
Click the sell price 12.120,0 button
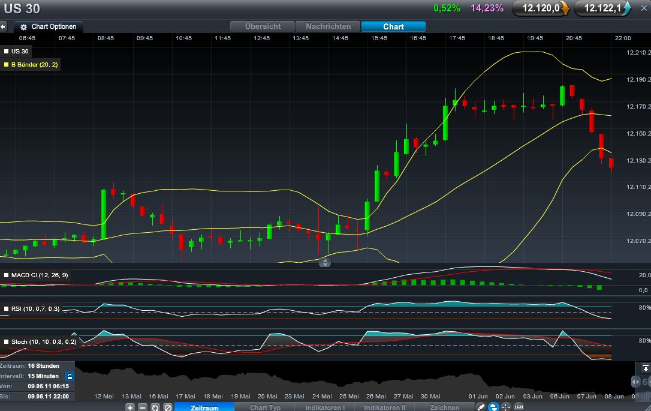(538, 8)
